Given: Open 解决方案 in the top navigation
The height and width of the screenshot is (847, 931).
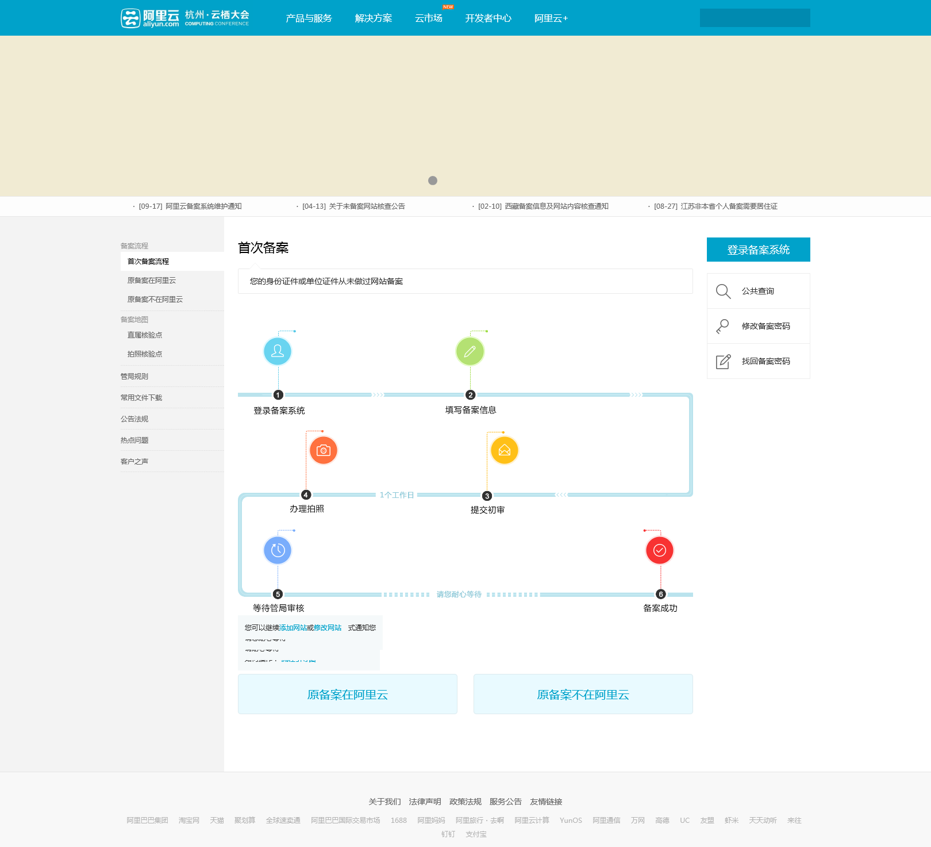Looking at the screenshot, I should coord(374,18).
